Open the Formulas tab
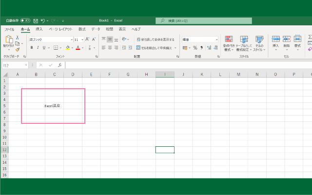Screen dimensions: 312x195 82,29
